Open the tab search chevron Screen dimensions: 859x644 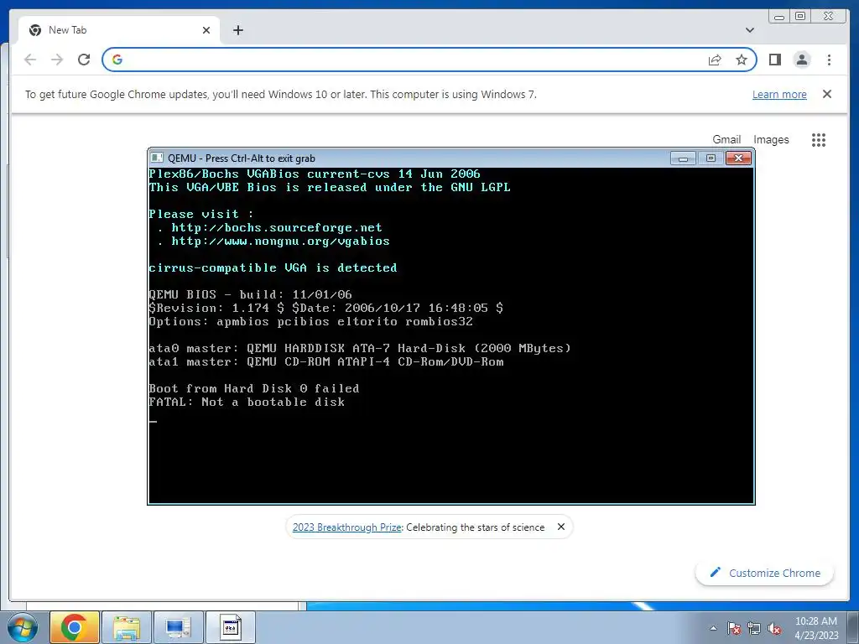pos(749,30)
